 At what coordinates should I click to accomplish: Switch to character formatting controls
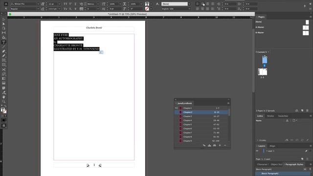(6, 4)
